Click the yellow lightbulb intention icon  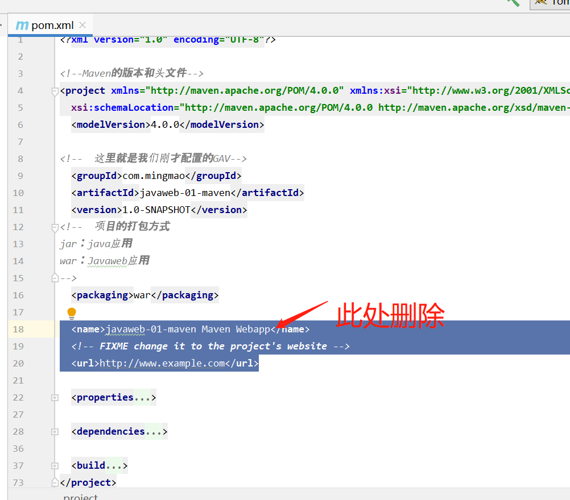pyautogui.click(x=72, y=313)
